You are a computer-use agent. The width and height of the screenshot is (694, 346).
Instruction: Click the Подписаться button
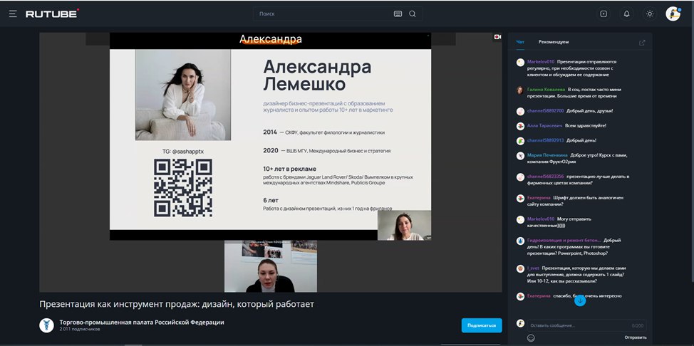(482, 325)
